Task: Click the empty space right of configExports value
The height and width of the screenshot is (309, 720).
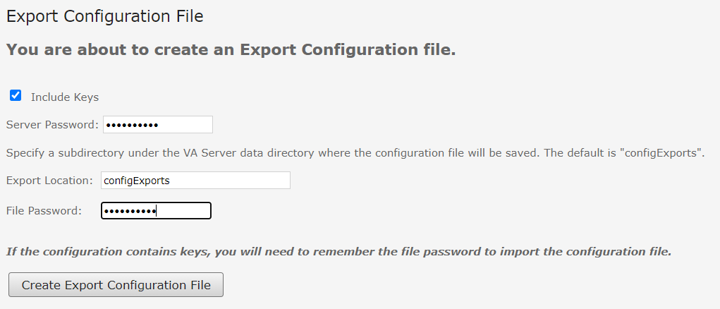Action: click(x=233, y=181)
